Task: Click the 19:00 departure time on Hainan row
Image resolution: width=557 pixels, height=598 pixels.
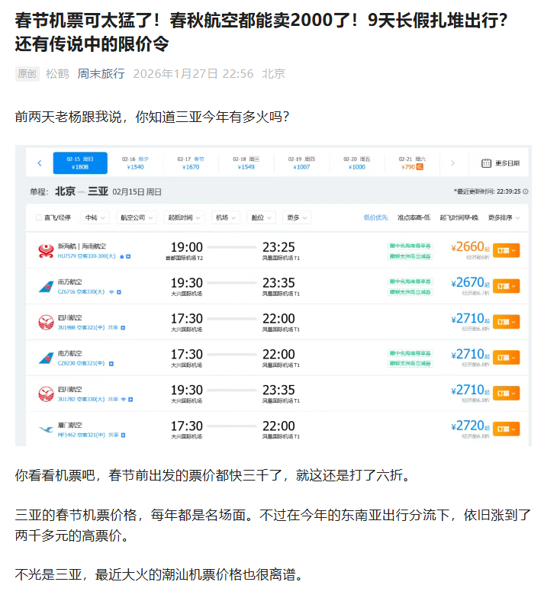Action: coord(186,247)
